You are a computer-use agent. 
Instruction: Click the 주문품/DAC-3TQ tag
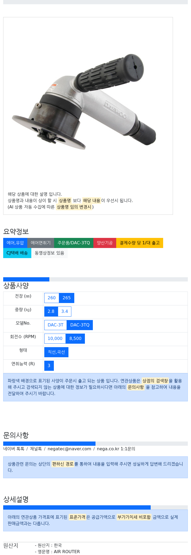coord(74,243)
